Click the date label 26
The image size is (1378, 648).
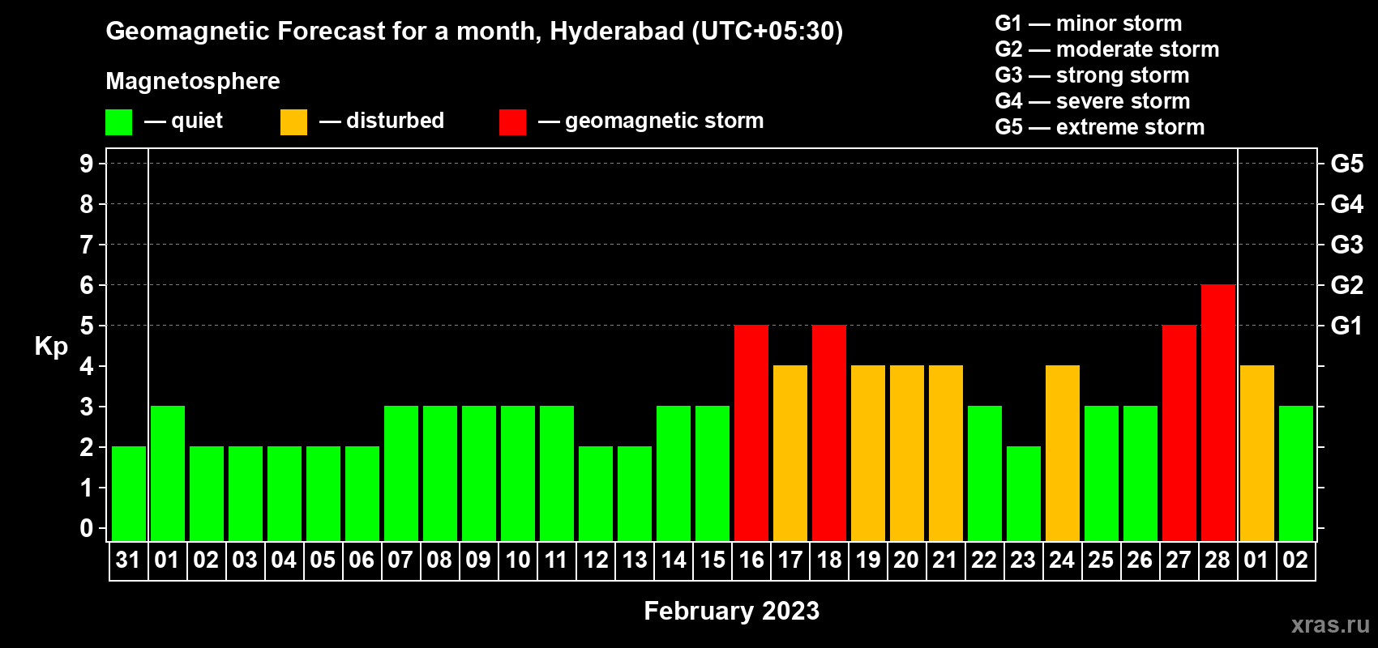[x=1140, y=561]
